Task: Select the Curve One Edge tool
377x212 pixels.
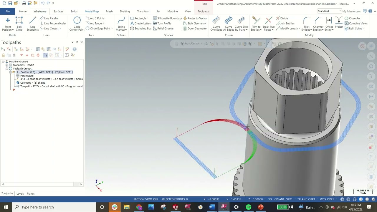Action: pyautogui.click(x=216, y=24)
